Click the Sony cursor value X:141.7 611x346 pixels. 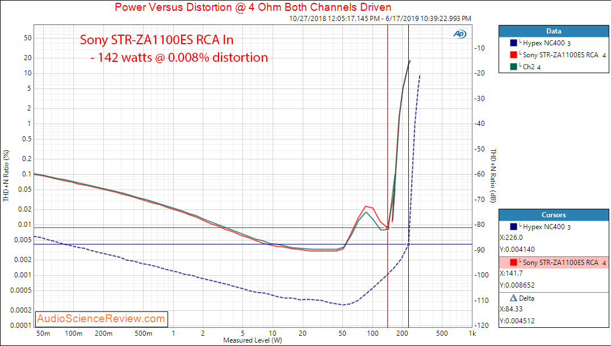point(511,273)
